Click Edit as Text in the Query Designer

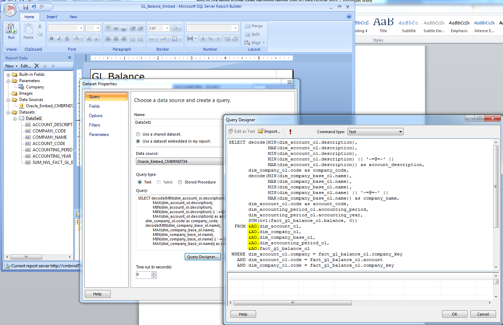point(242,131)
